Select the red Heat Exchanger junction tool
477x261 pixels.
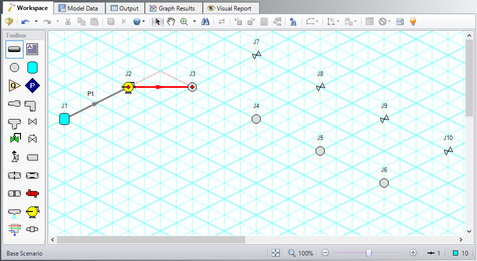[x=32, y=193]
